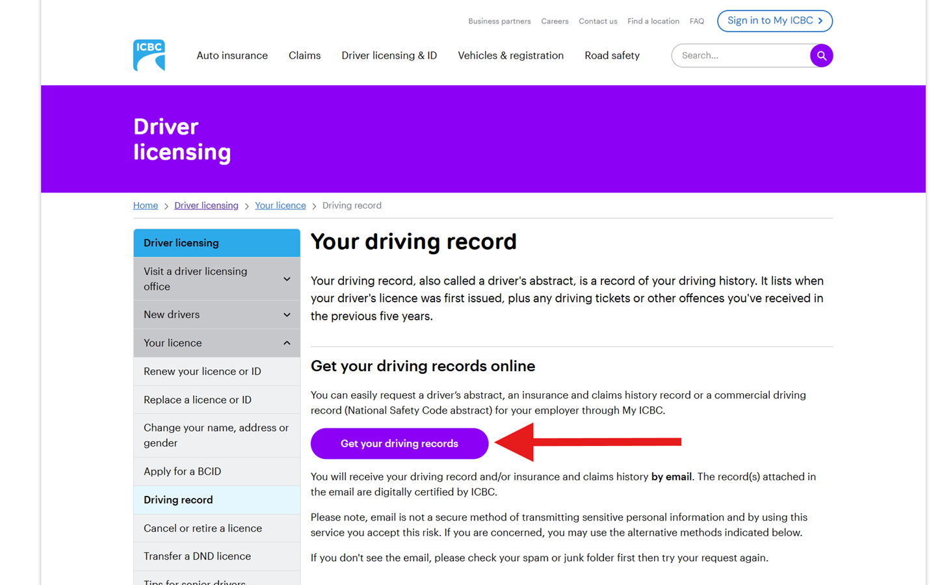This screenshot has height=585, width=931.
Task: Open the Contact us link
Action: coord(598,21)
